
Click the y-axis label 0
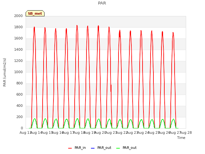(x=22, y=128)
